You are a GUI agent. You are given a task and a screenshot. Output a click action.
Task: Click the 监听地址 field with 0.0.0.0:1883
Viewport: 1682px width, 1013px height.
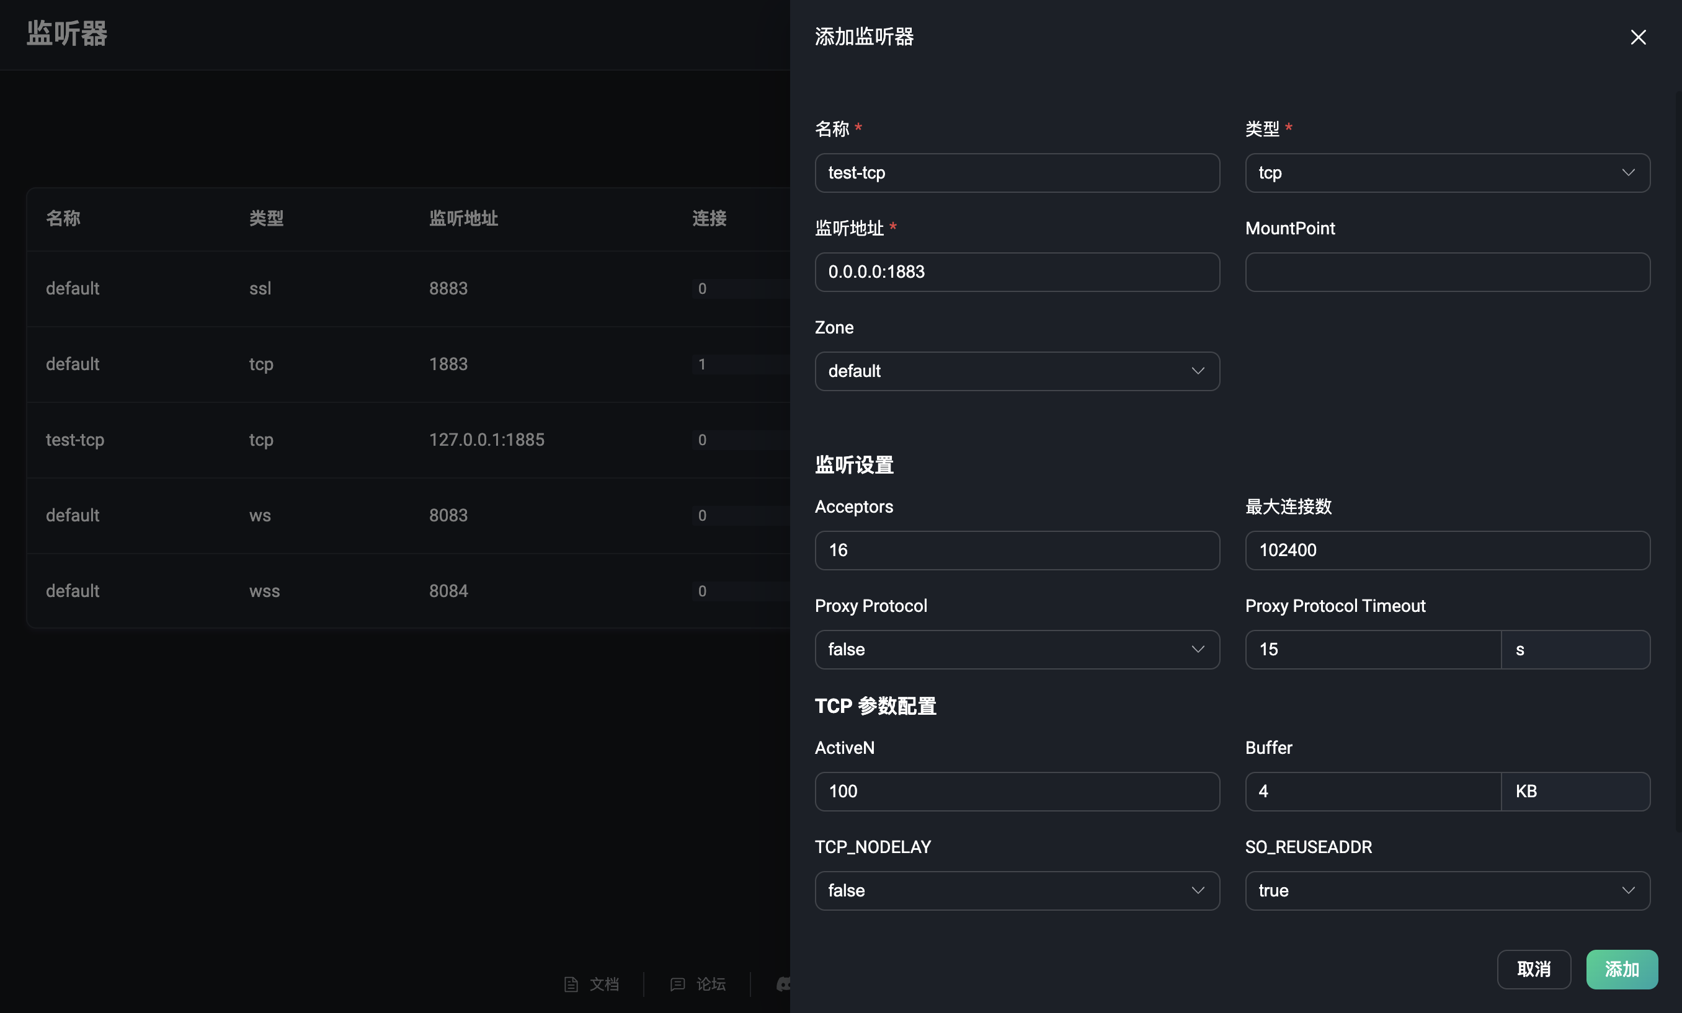point(1017,272)
